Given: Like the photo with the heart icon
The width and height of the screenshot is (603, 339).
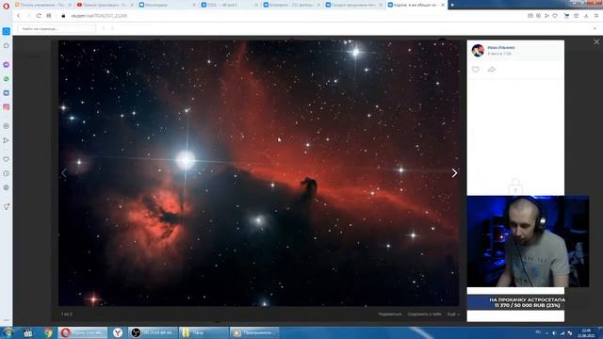Looking at the screenshot, I should (476, 70).
